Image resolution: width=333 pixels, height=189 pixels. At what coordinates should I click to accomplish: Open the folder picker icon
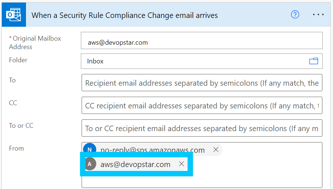(314, 61)
